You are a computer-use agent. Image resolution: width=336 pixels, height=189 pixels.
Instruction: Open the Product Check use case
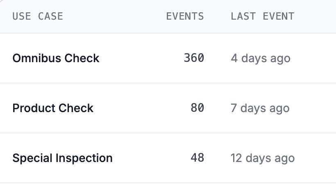point(53,108)
